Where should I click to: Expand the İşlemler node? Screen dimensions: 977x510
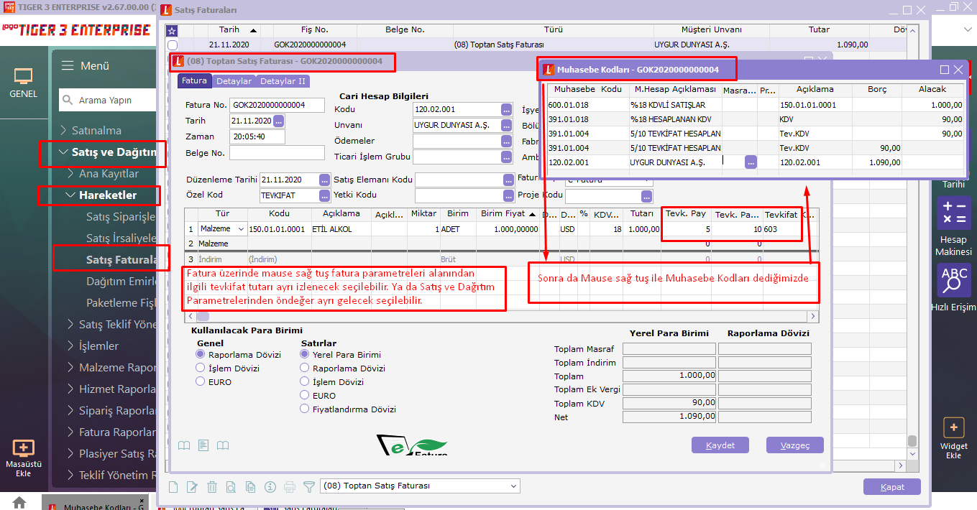(x=70, y=346)
